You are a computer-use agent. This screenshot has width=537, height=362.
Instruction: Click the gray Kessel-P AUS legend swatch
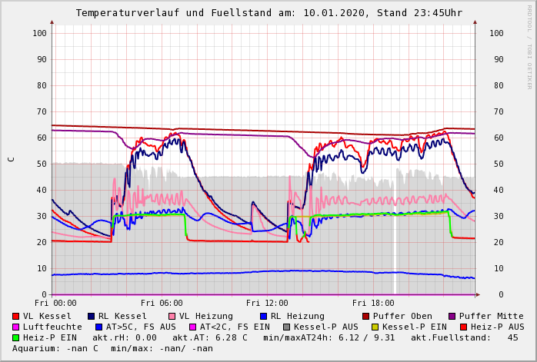[x=286, y=327]
